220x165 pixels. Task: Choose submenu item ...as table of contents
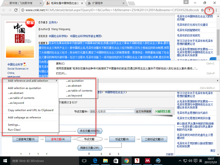(x=79, y=91)
